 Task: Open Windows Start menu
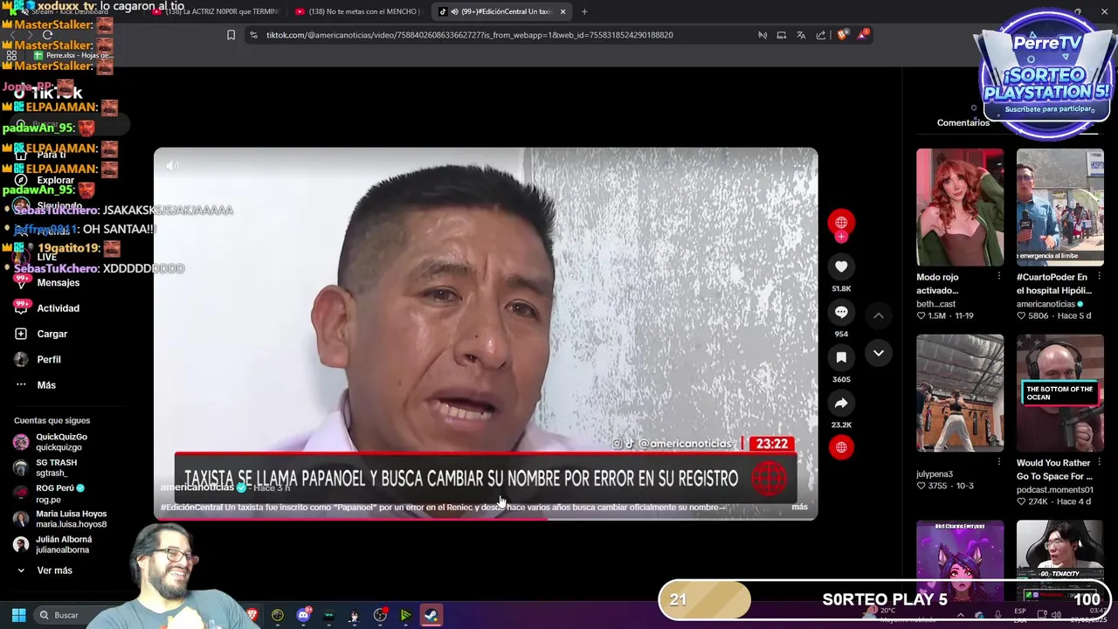tap(18, 615)
